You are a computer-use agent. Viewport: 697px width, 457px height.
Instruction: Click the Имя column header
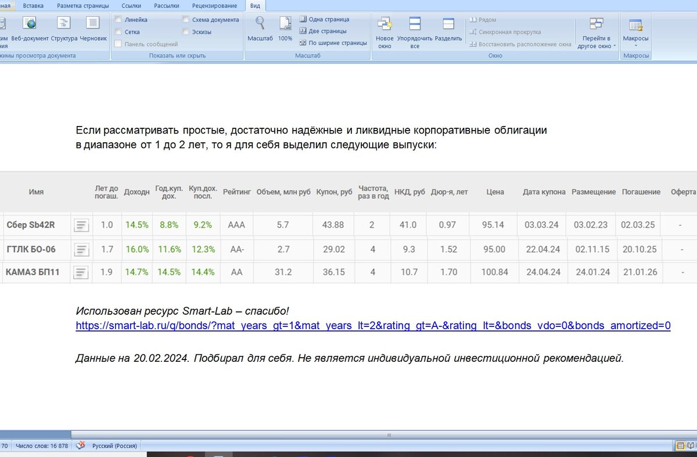[36, 192]
